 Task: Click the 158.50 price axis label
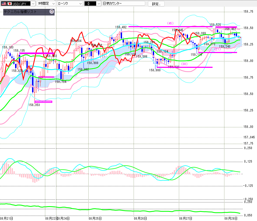[x=248, y=94]
